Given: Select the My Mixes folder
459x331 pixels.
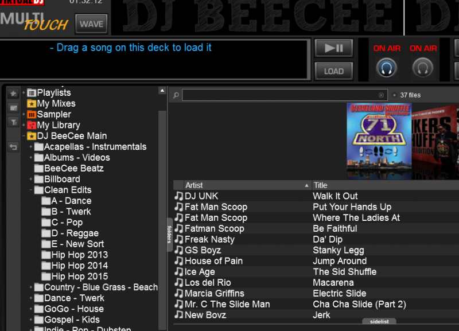Looking at the screenshot, I should (51, 104).
